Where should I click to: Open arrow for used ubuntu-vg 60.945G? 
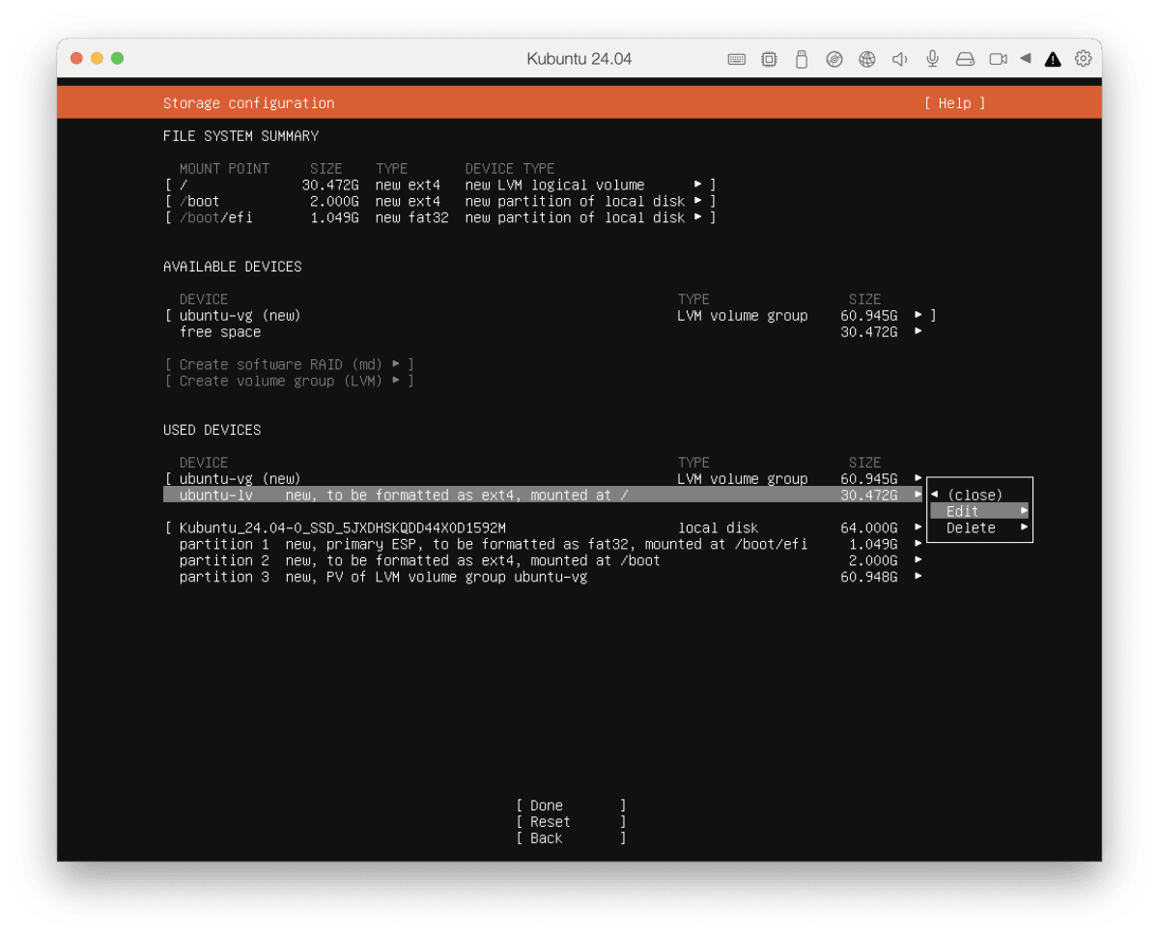pos(919,478)
